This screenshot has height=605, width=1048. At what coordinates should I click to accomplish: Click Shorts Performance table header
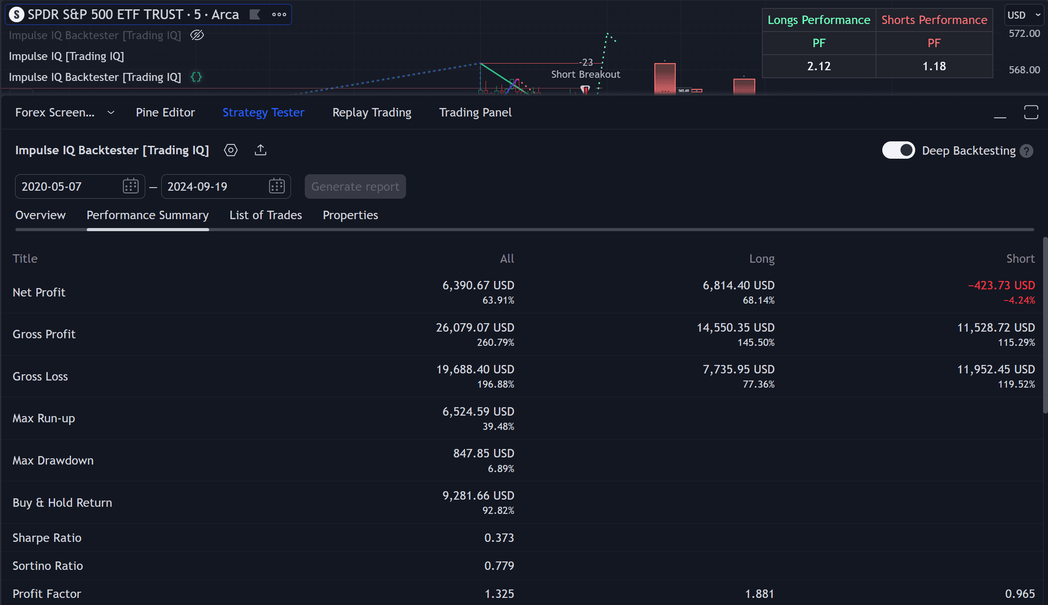934,20
